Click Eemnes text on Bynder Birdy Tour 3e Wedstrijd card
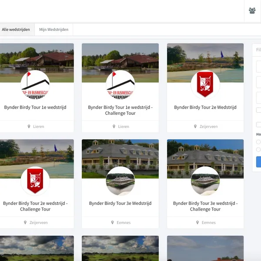This screenshot has width=261, height=261. [124, 223]
